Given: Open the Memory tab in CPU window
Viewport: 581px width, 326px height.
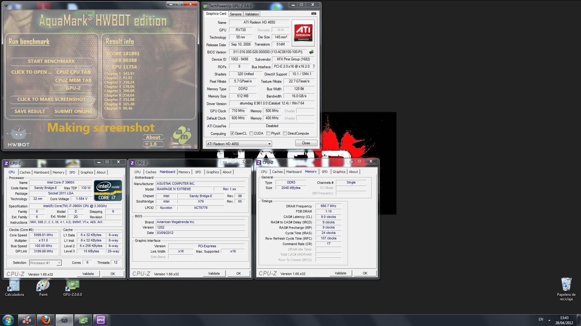Looking at the screenshot, I should click(58, 172).
